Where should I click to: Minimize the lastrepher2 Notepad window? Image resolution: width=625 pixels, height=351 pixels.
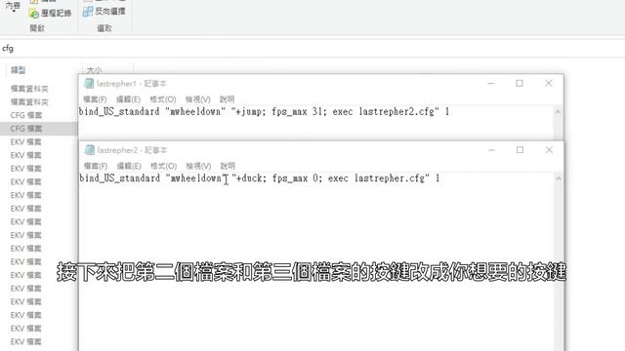tap(491, 150)
